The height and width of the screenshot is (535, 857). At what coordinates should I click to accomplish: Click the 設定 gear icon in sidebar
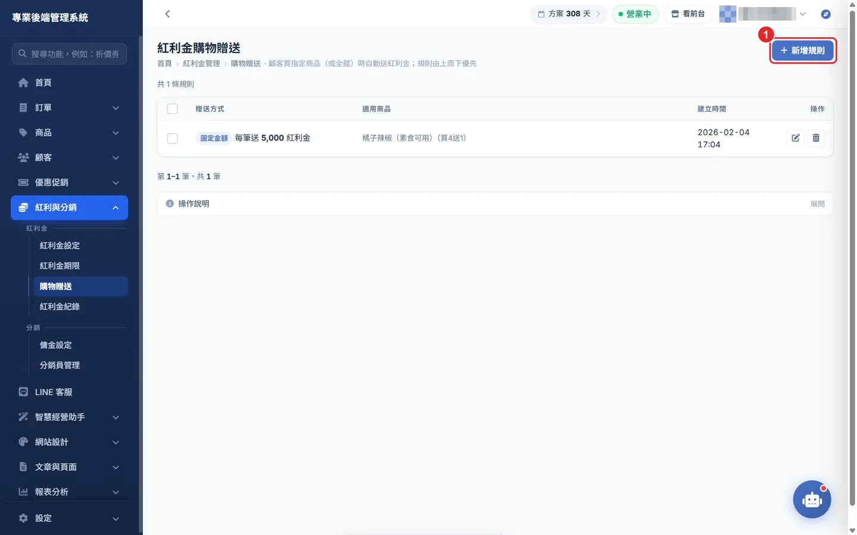coord(23,518)
